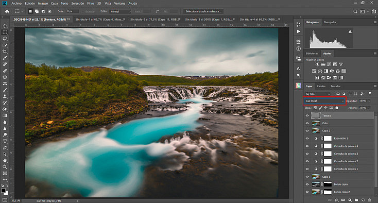Screen dimensions: 378x203
Task: Add a Curves adjustment
Action: click(x=329, y=64)
